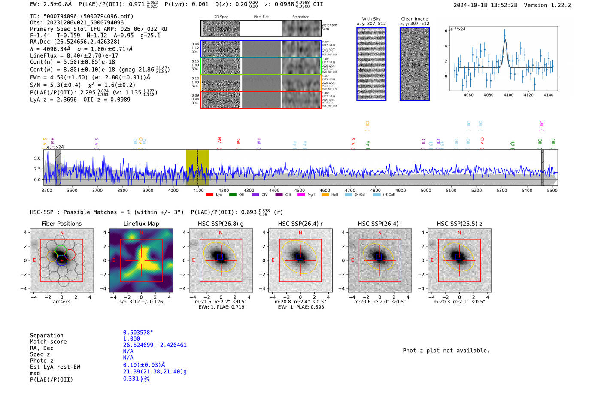Click the Primary Spec_Slot_IFU_AMP line
601x409 pixels.
pos(99,29)
